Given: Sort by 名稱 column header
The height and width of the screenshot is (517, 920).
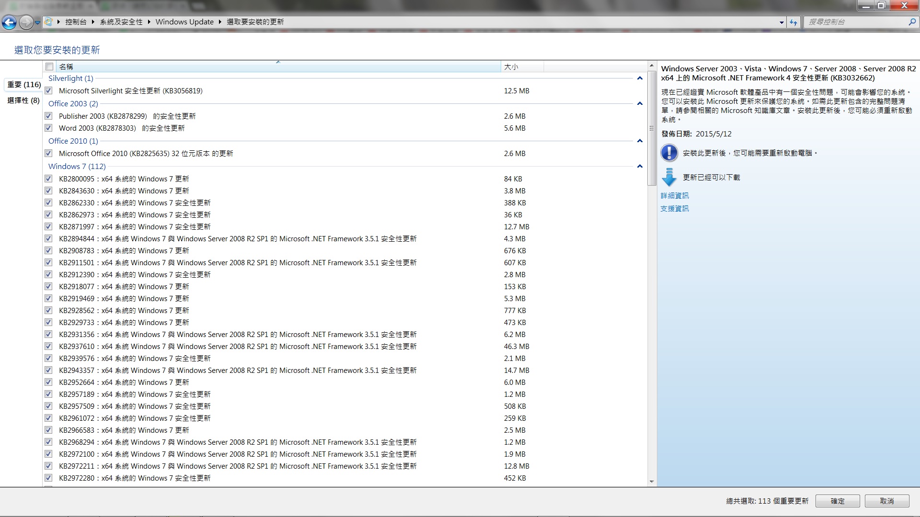Looking at the screenshot, I should pyautogui.click(x=278, y=67).
